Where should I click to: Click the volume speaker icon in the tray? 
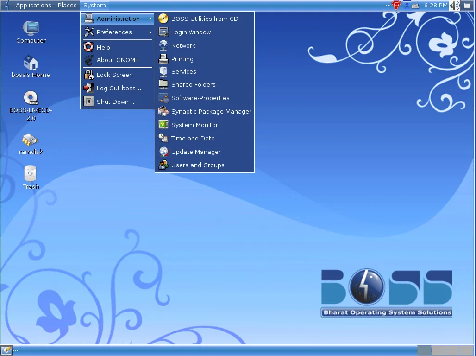[x=455, y=6]
